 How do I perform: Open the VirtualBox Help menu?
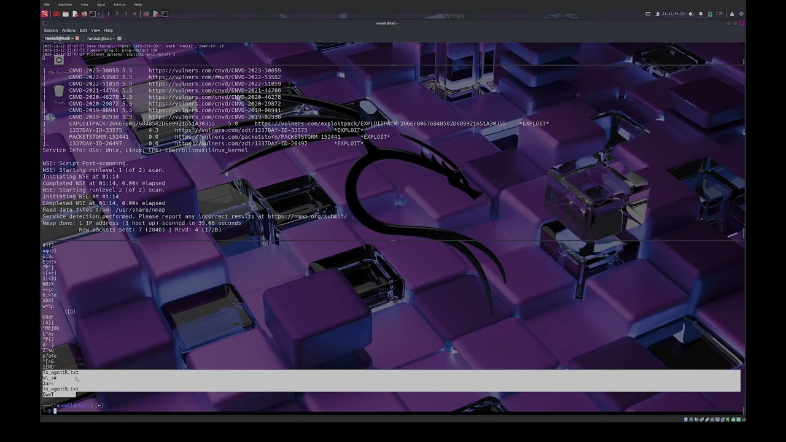pos(138,4)
